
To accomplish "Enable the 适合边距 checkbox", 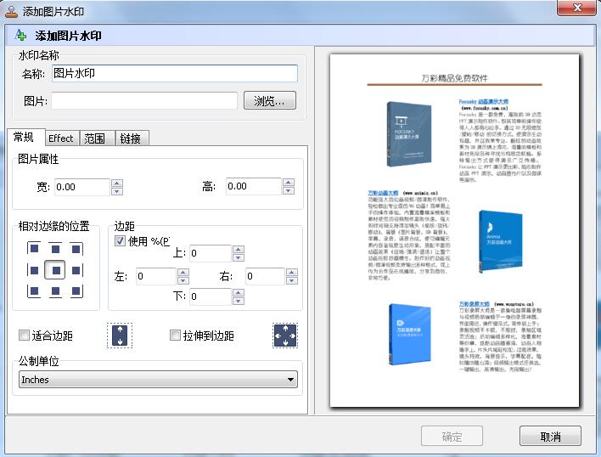I will point(25,336).
